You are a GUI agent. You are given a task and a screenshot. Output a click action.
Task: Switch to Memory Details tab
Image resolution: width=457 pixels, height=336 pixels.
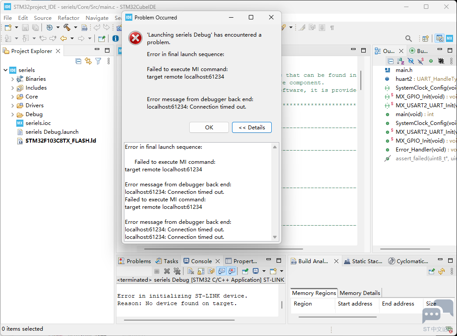360,293
